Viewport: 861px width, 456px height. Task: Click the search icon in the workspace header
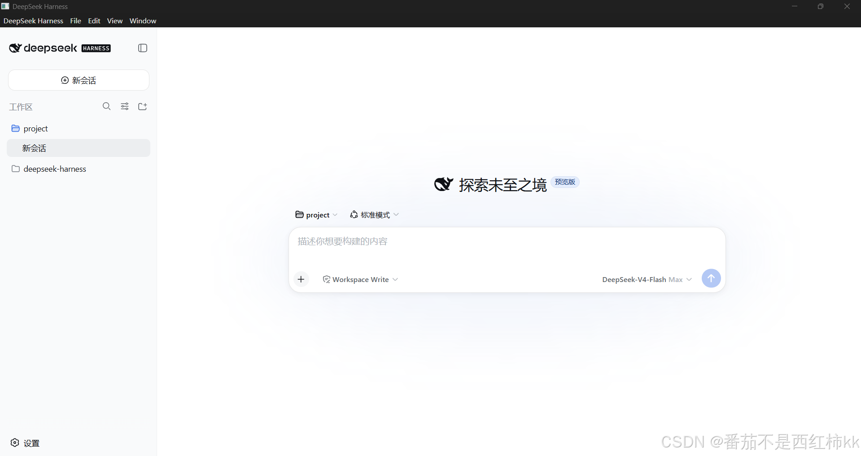coord(106,106)
